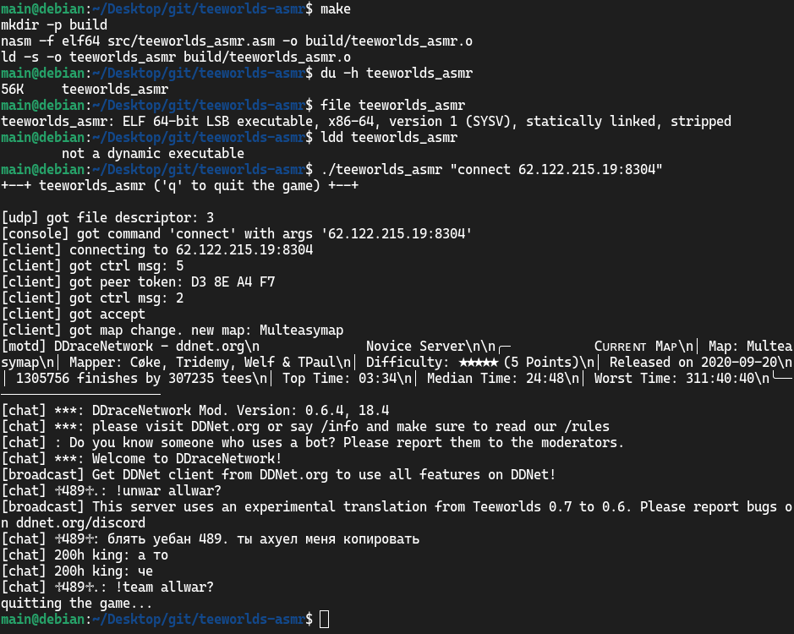794x634 pixels.
Task: Click the 'du -h teeworlds_asmr' command
Action: coord(397,73)
